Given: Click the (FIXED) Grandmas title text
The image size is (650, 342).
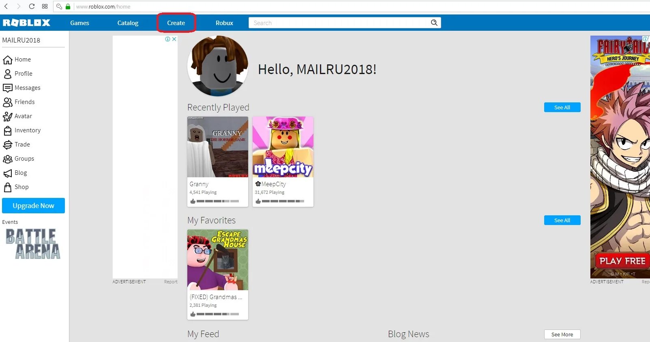Looking at the screenshot, I should point(216,297).
